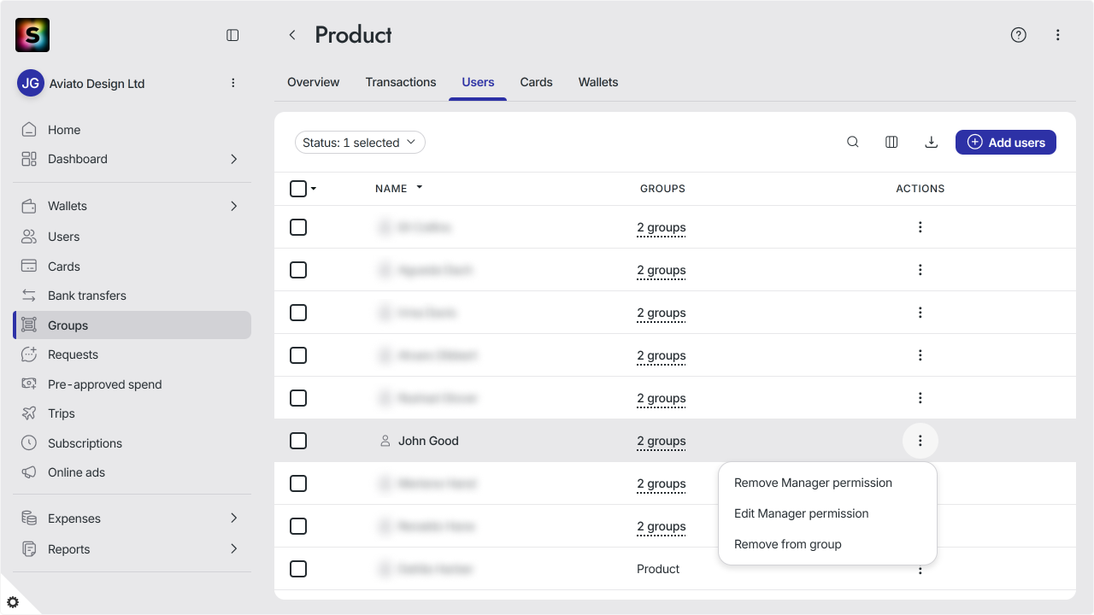Go back using the left arrow
This screenshot has height=615, width=1094.
(292, 35)
